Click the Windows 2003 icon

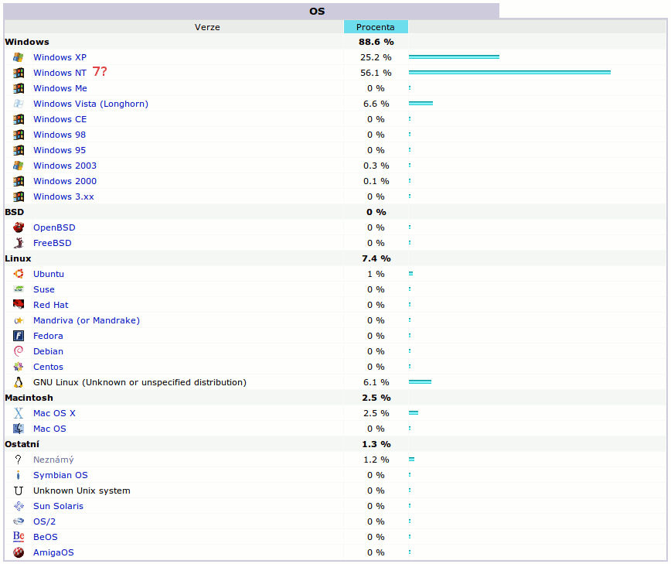coord(19,166)
